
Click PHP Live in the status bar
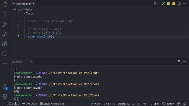pyautogui.click(x=96, y=104)
